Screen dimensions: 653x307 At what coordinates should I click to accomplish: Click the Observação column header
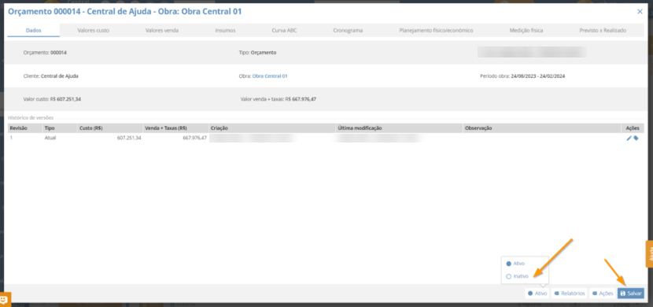coord(542,128)
